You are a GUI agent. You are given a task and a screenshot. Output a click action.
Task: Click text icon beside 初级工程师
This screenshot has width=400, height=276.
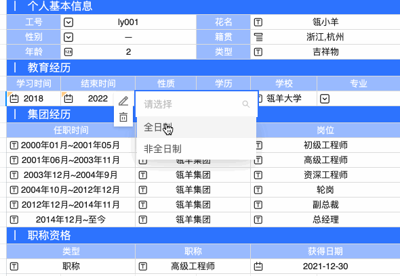[259, 145]
